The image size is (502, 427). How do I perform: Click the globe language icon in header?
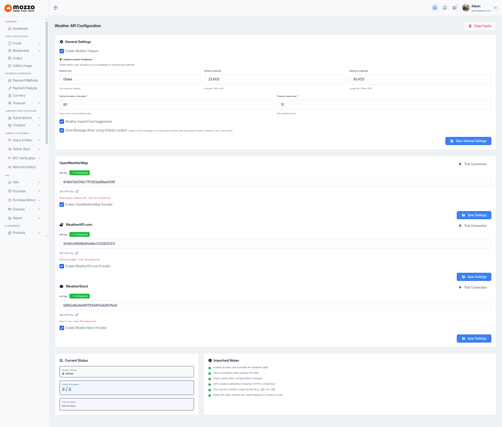pyautogui.click(x=435, y=8)
